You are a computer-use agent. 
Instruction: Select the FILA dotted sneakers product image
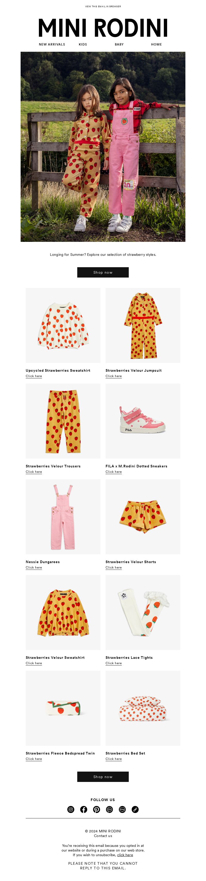click(x=143, y=421)
